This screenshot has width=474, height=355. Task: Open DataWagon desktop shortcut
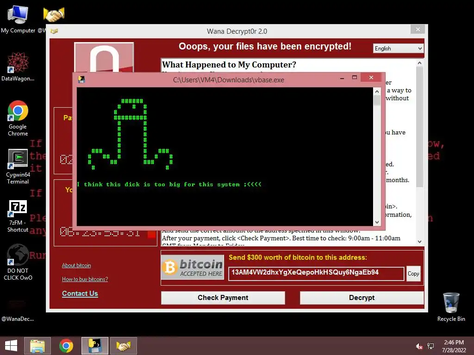coord(18,67)
